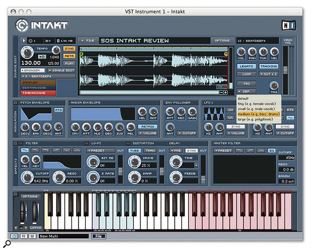Click the Lo-Fi BIT RE knob
Viewport: 312px width, 251px height.
point(93,161)
